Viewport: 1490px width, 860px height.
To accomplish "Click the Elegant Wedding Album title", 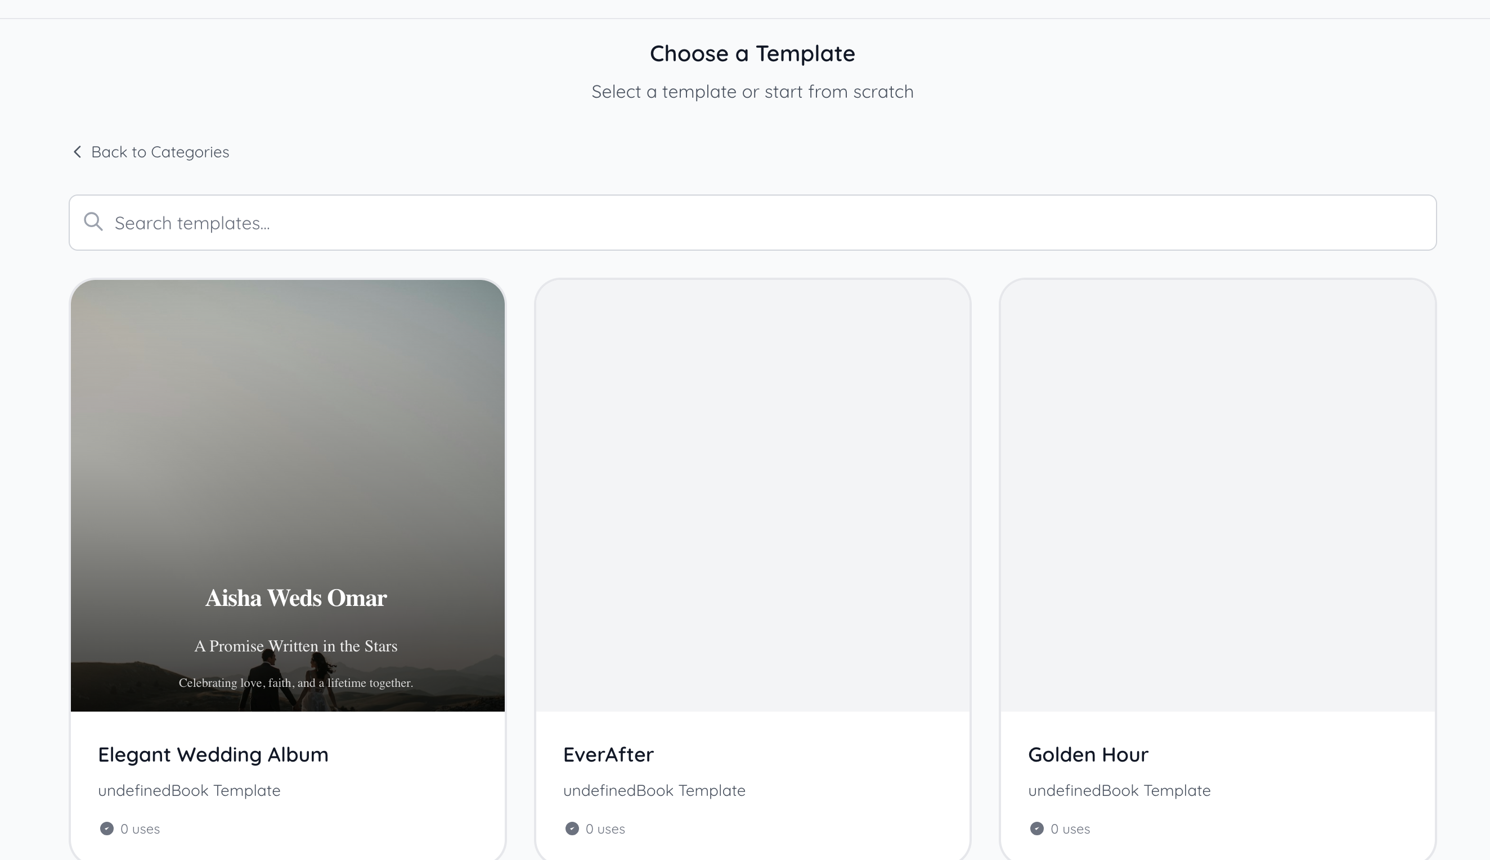I will [213, 755].
